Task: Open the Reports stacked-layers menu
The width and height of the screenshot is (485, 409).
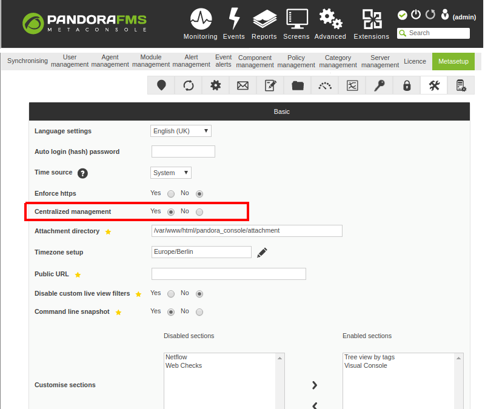Action: pyautogui.click(x=264, y=24)
